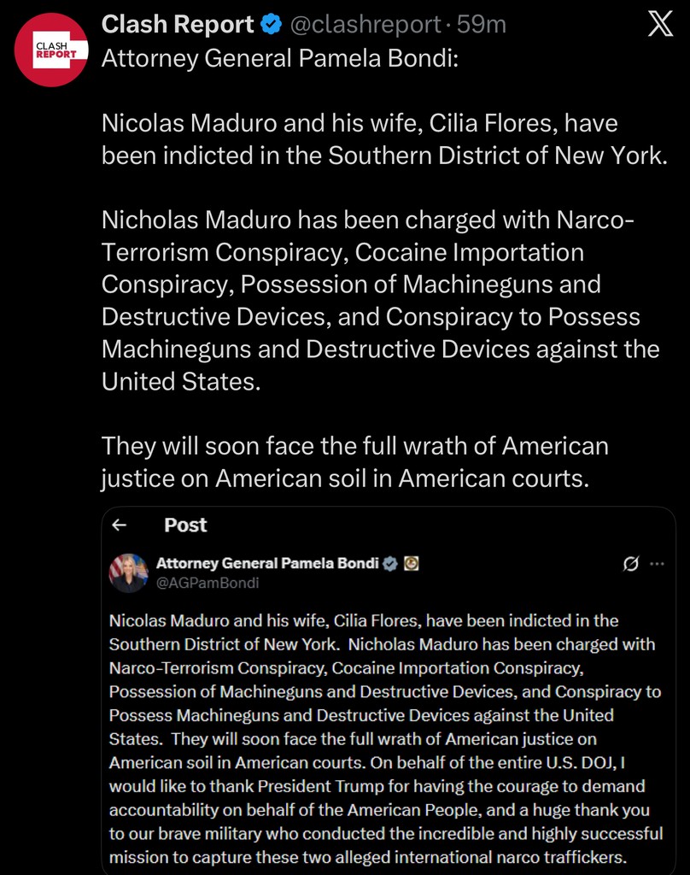Click the 'full wrath of American justice' paragraph
This screenshot has height=875, width=690.
pyautogui.click(x=355, y=461)
